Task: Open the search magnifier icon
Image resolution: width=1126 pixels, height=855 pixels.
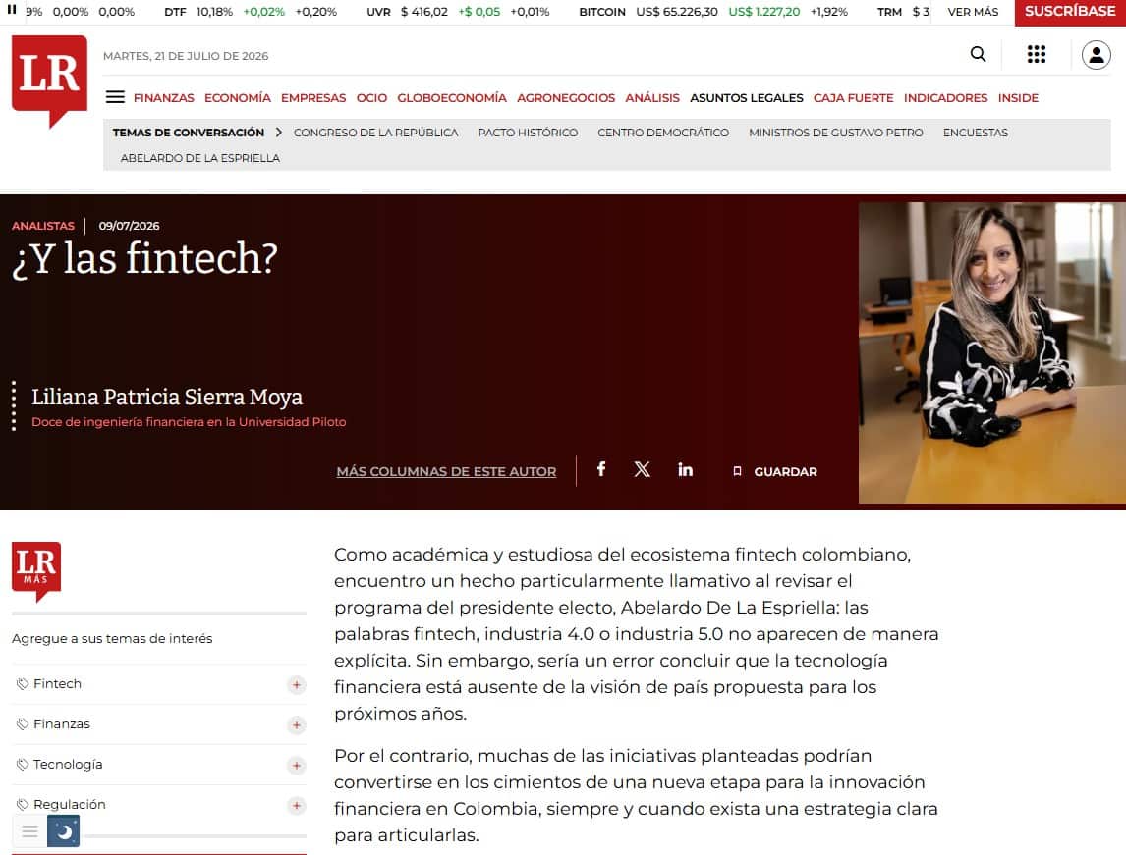Action: point(978,55)
